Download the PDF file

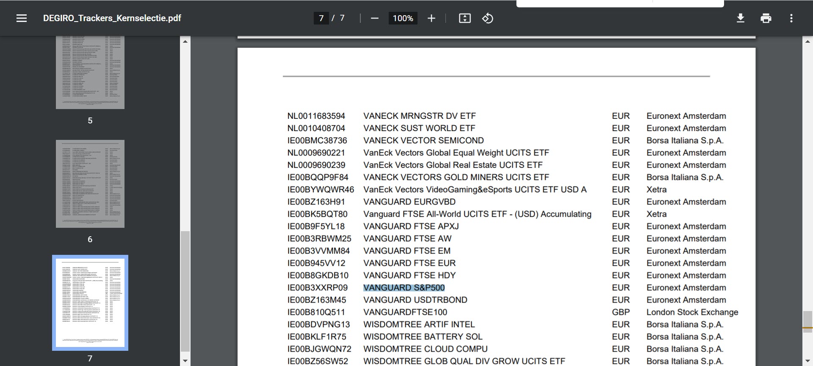pos(740,18)
